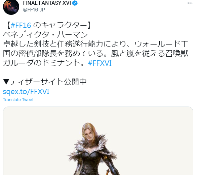Viewport: 199px width, 175px height.
Task: Click the FINAL FANTASY XVI phoenix profile avatar
Action: click(x=11, y=7)
